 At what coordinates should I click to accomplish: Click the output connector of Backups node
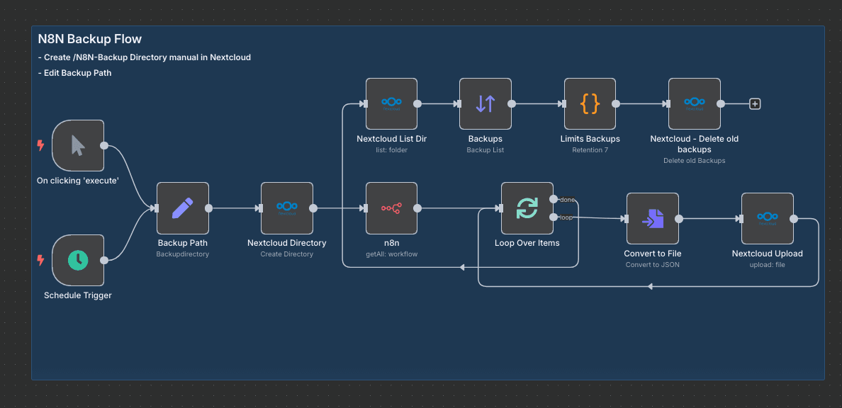tap(512, 104)
